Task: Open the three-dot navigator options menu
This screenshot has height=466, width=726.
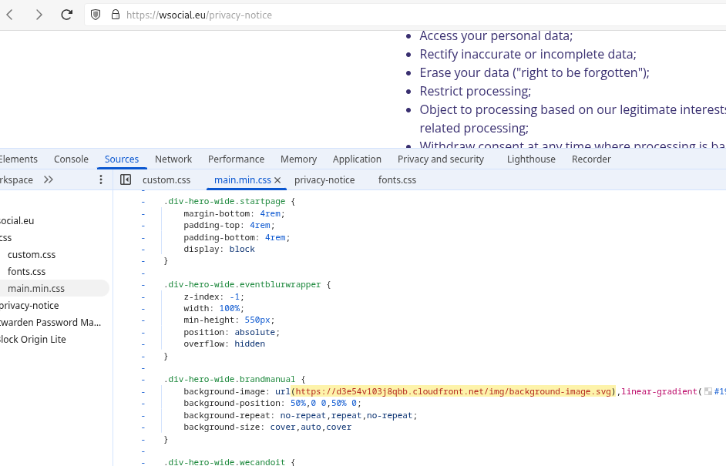Action: (100, 179)
